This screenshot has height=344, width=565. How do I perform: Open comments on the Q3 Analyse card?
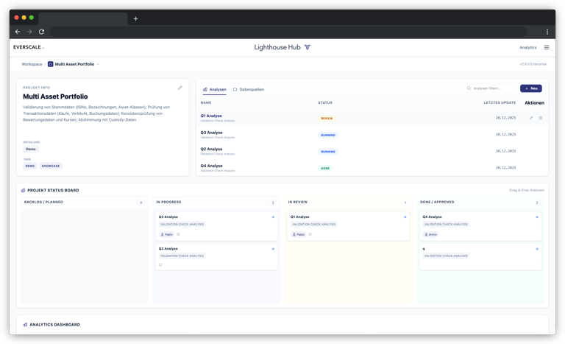pyautogui.click(x=178, y=234)
